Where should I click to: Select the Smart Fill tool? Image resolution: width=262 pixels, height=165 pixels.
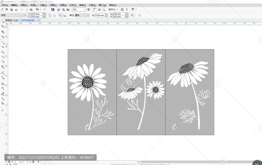click(3, 103)
